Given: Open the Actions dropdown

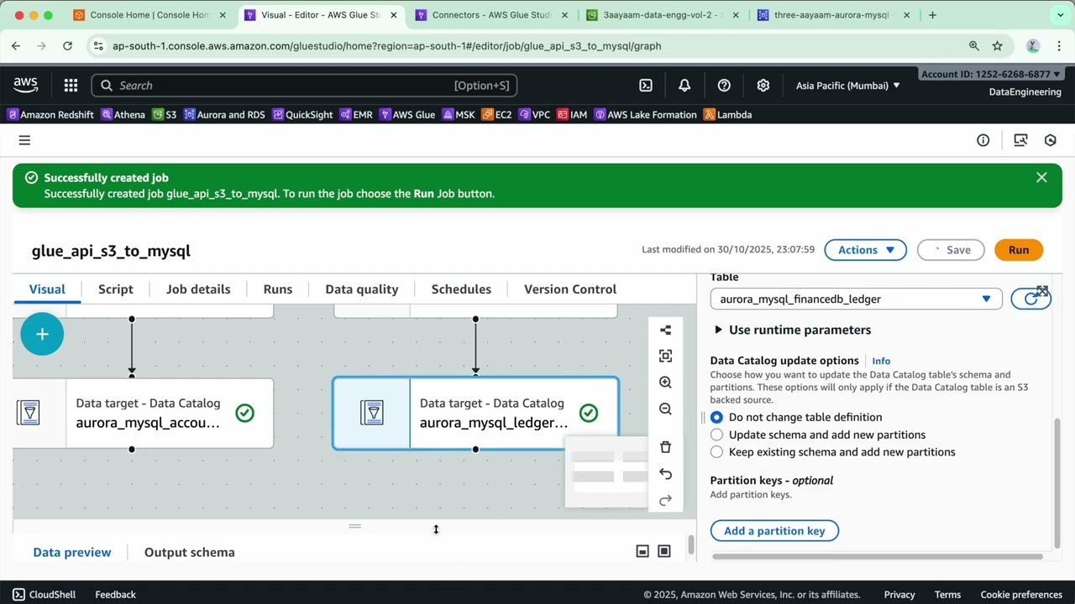Looking at the screenshot, I should pyautogui.click(x=865, y=250).
